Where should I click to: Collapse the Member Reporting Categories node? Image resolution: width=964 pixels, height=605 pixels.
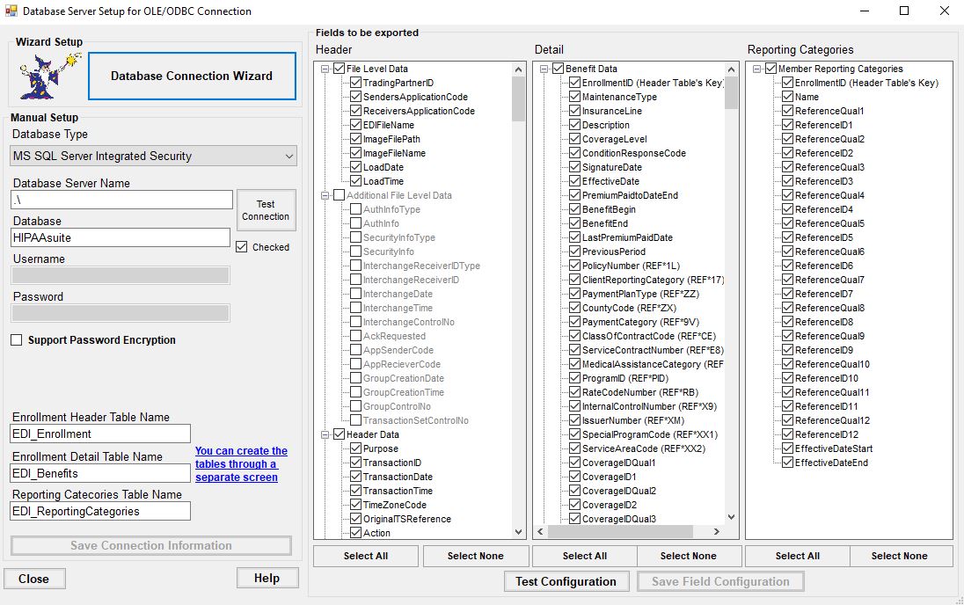757,69
